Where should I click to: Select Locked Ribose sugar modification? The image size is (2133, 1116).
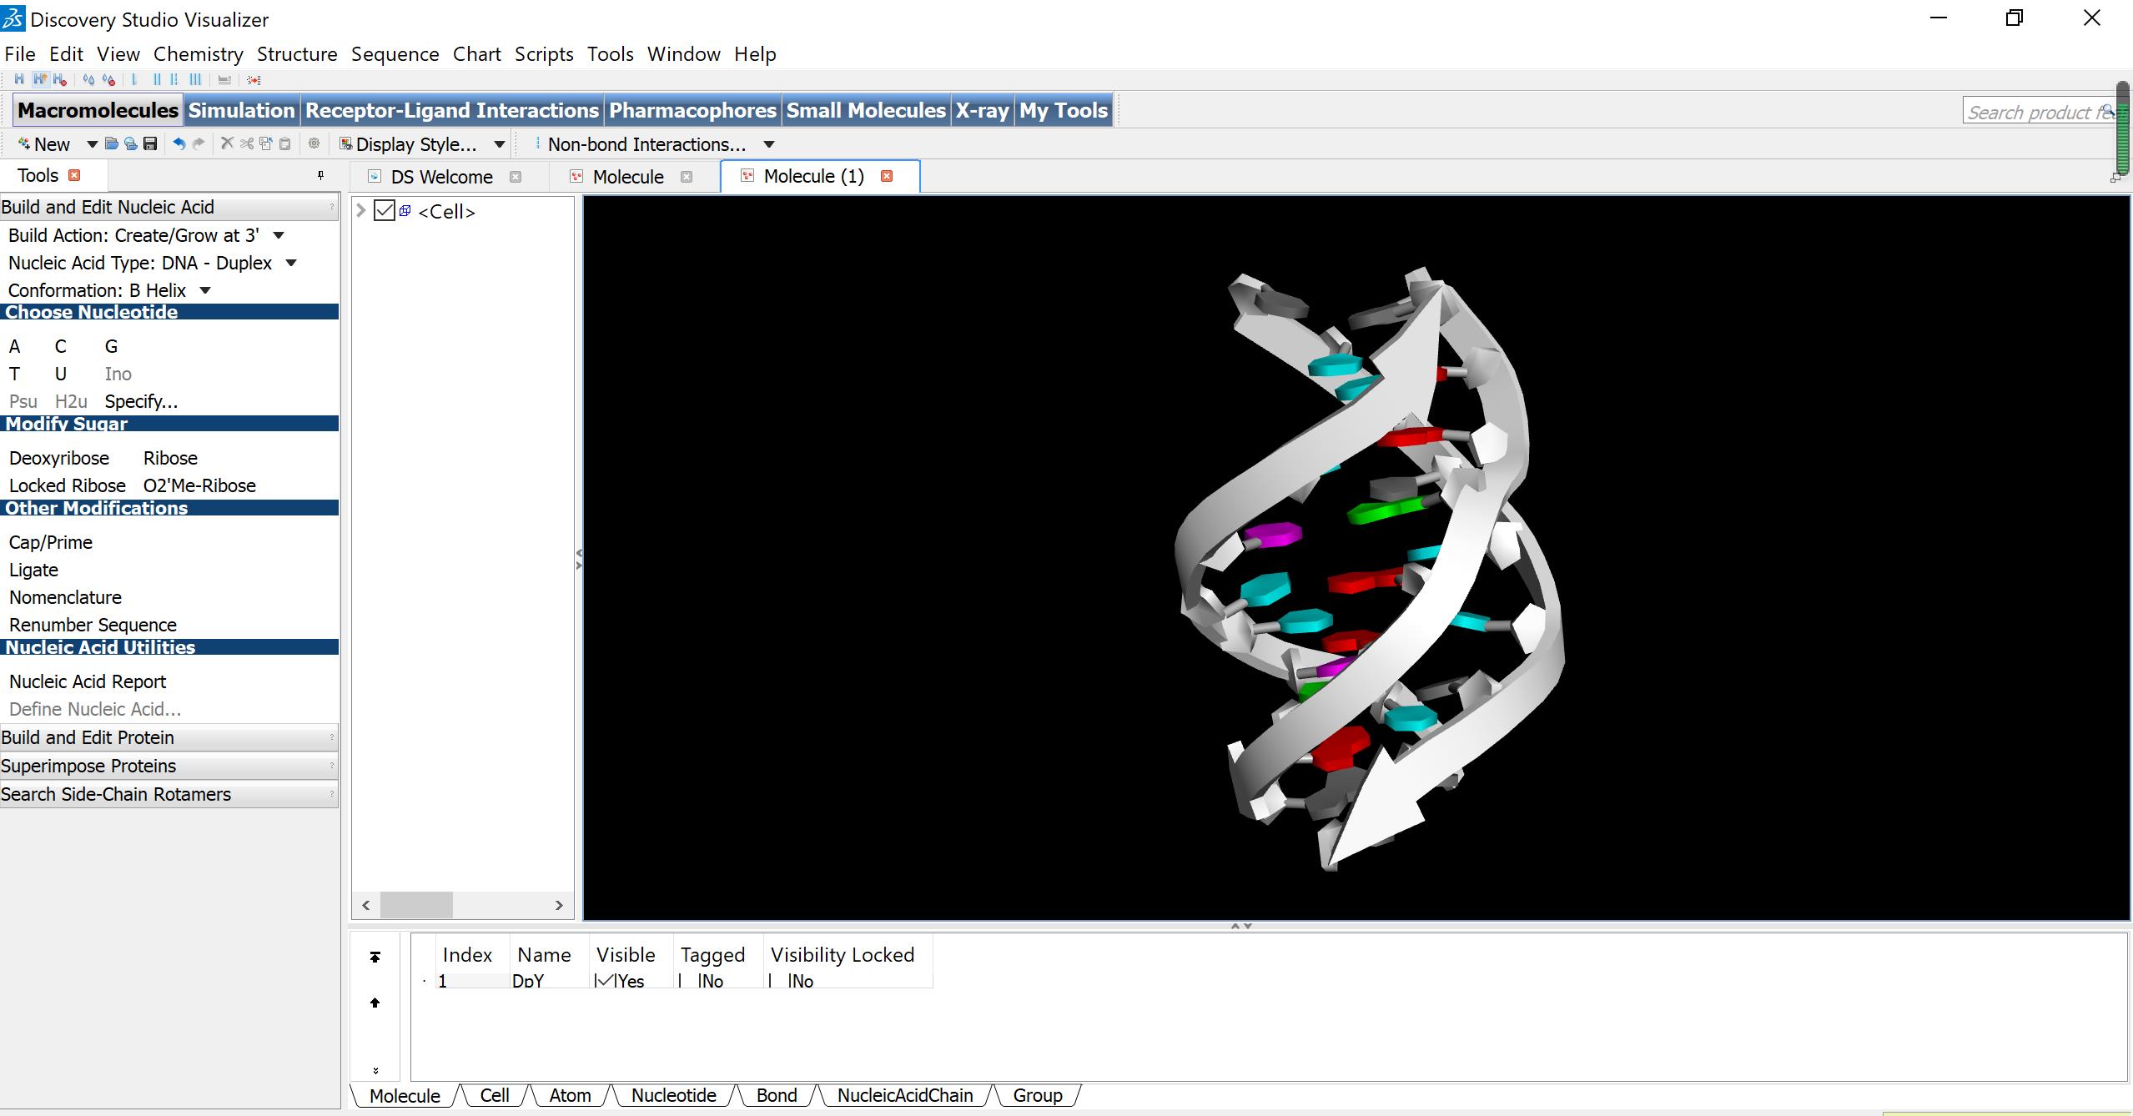[68, 485]
